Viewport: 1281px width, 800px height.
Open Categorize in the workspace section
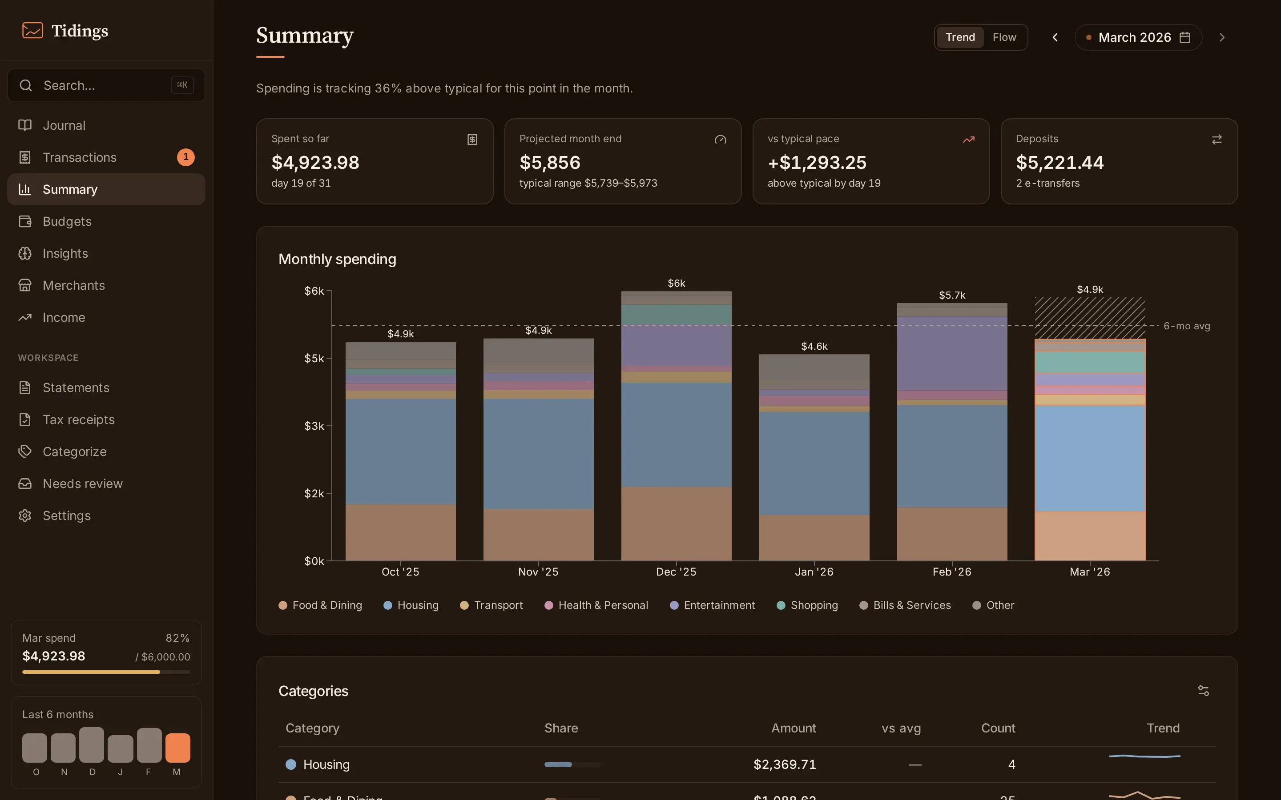point(106,452)
